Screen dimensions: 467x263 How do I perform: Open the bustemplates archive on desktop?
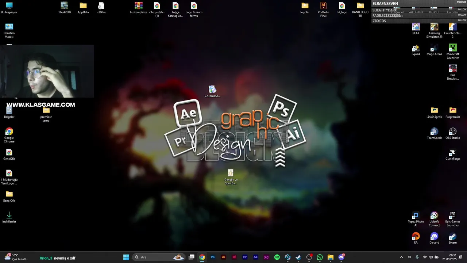click(139, 8)
